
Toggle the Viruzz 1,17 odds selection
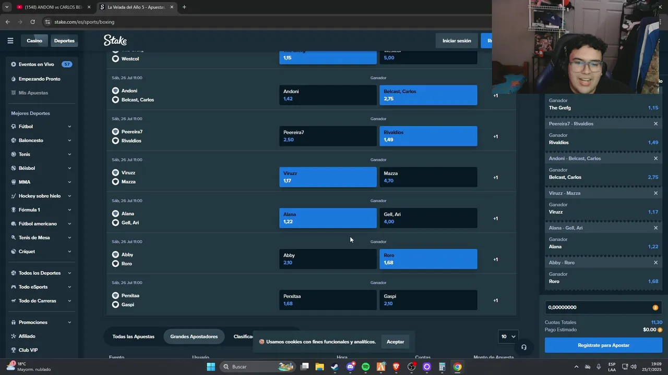(x=328, y=177)
